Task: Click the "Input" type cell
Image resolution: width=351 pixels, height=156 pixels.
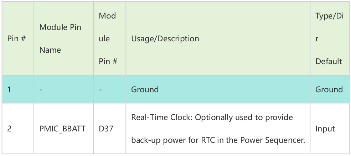Action: pyautogui.click(x=325, y=129)
